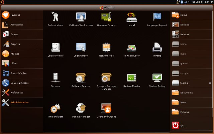Eject the testing volume
The image size is (214, 134).
click(x=210, y=83)
